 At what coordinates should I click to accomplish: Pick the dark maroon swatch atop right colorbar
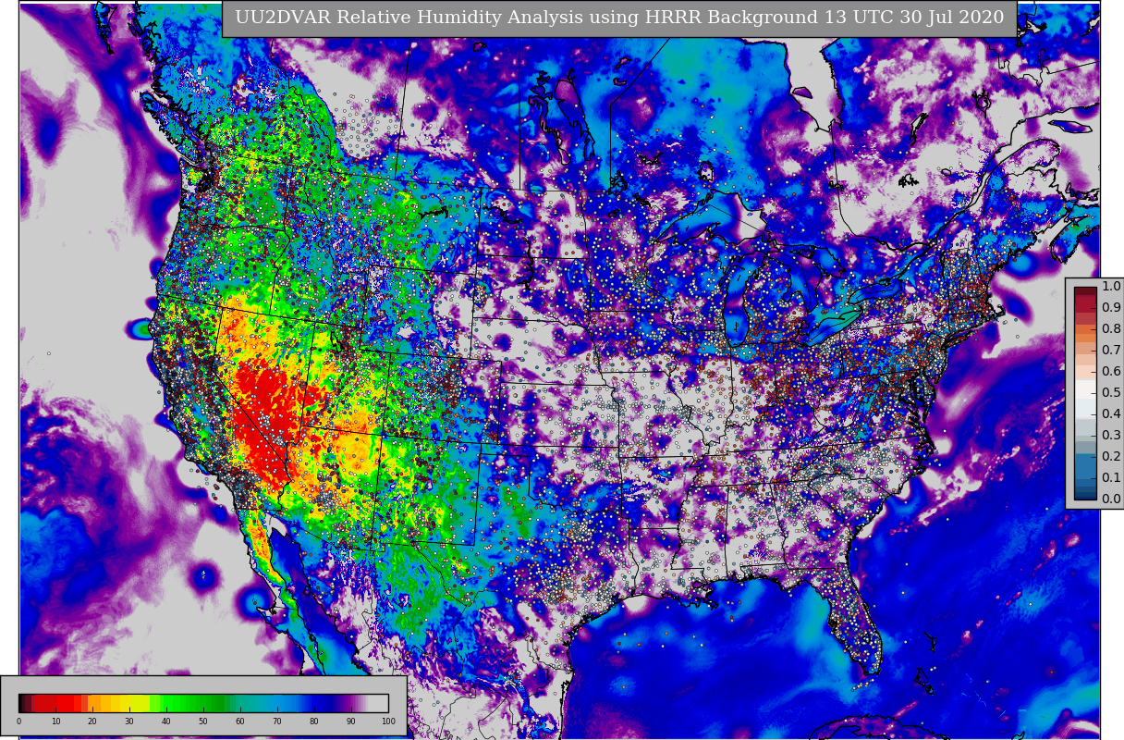1085,290
